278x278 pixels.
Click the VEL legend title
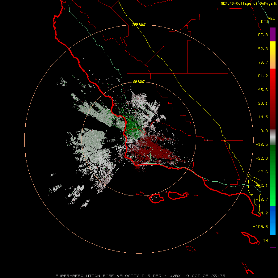[x=271, y=19]
